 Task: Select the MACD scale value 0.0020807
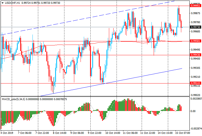point(196,99)
